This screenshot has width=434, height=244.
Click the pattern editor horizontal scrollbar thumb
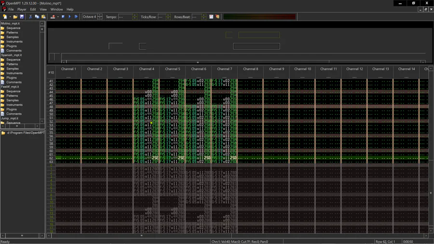click(141, 236)
